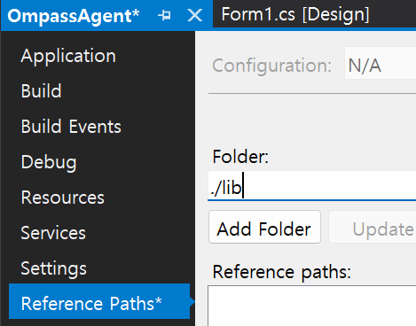Click inside the Reference paths list box
This screenshot has width=416, height=326.
(x=312, y=306)
